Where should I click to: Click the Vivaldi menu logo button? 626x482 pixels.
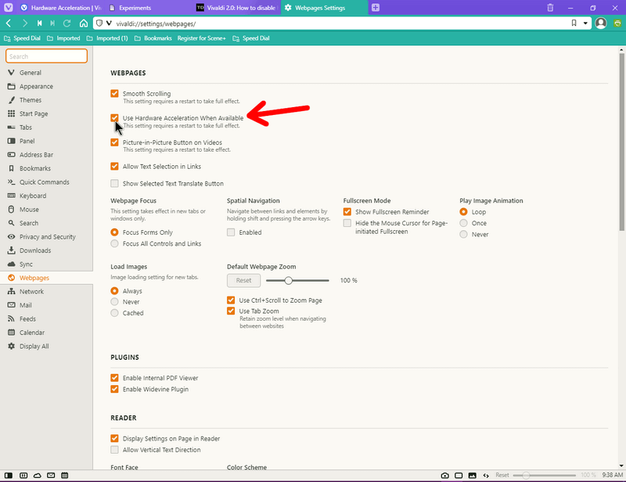(x=8, y=8)
